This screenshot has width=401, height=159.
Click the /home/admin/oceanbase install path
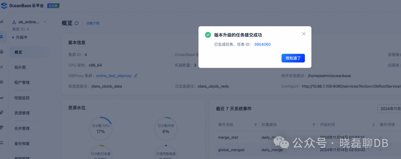click(x=329, y=76)
